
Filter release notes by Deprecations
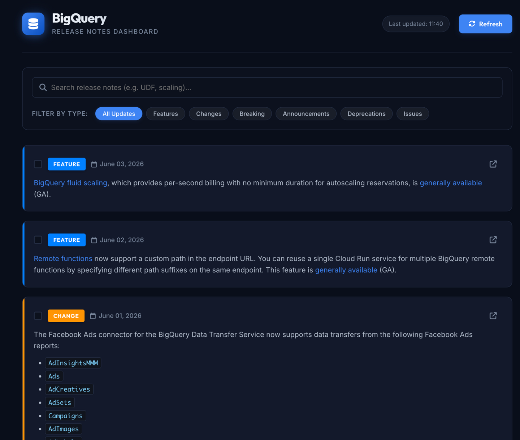(367, 114)
